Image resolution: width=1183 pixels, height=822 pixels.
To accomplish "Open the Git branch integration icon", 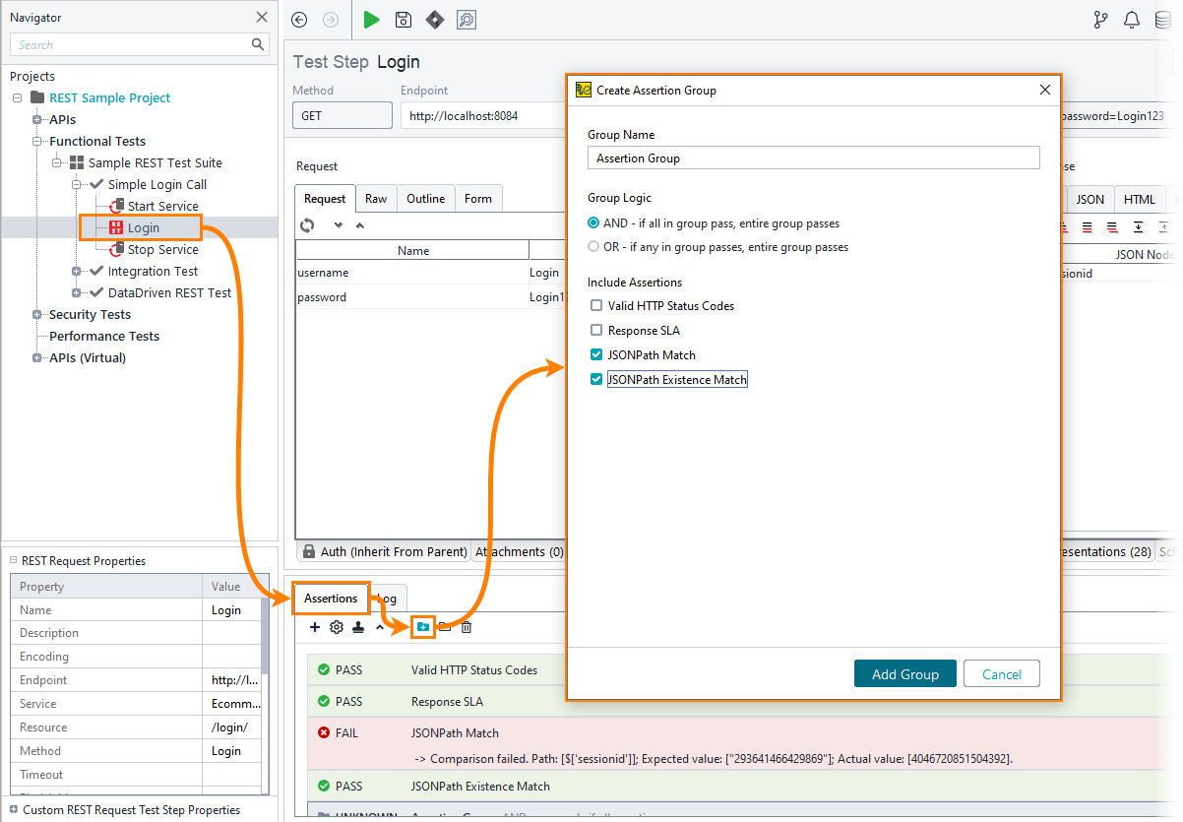I will click(x=1100, y=19).
